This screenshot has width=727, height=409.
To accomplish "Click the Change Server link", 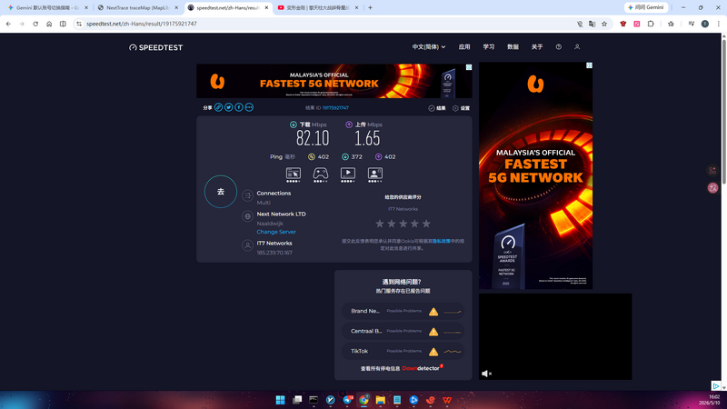I will pyautogui.click(x=276, y=232).
